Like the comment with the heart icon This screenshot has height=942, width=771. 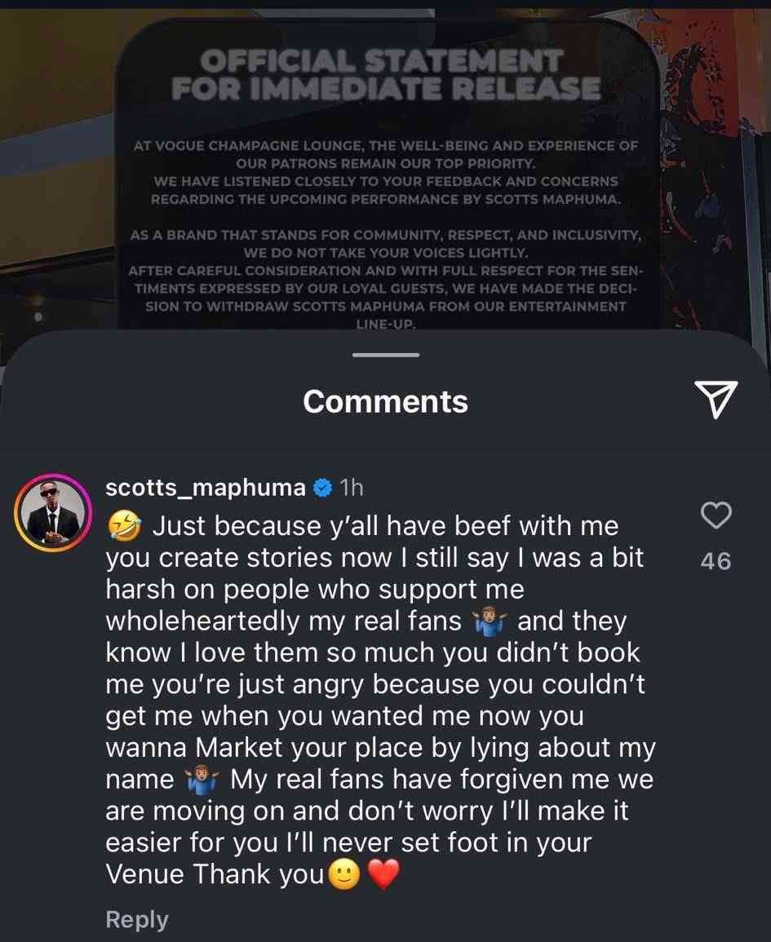(716, 515)
